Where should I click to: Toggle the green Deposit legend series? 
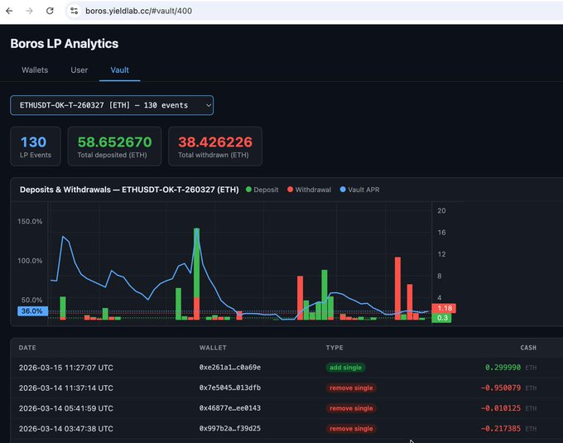click(262, 190)
